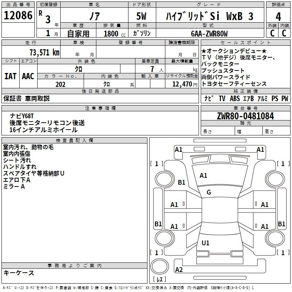The height and width of the screenshot is (292, 292).
Task: Select 後席モニターリモコン後送 note
Action: click(x=47, y=123)
